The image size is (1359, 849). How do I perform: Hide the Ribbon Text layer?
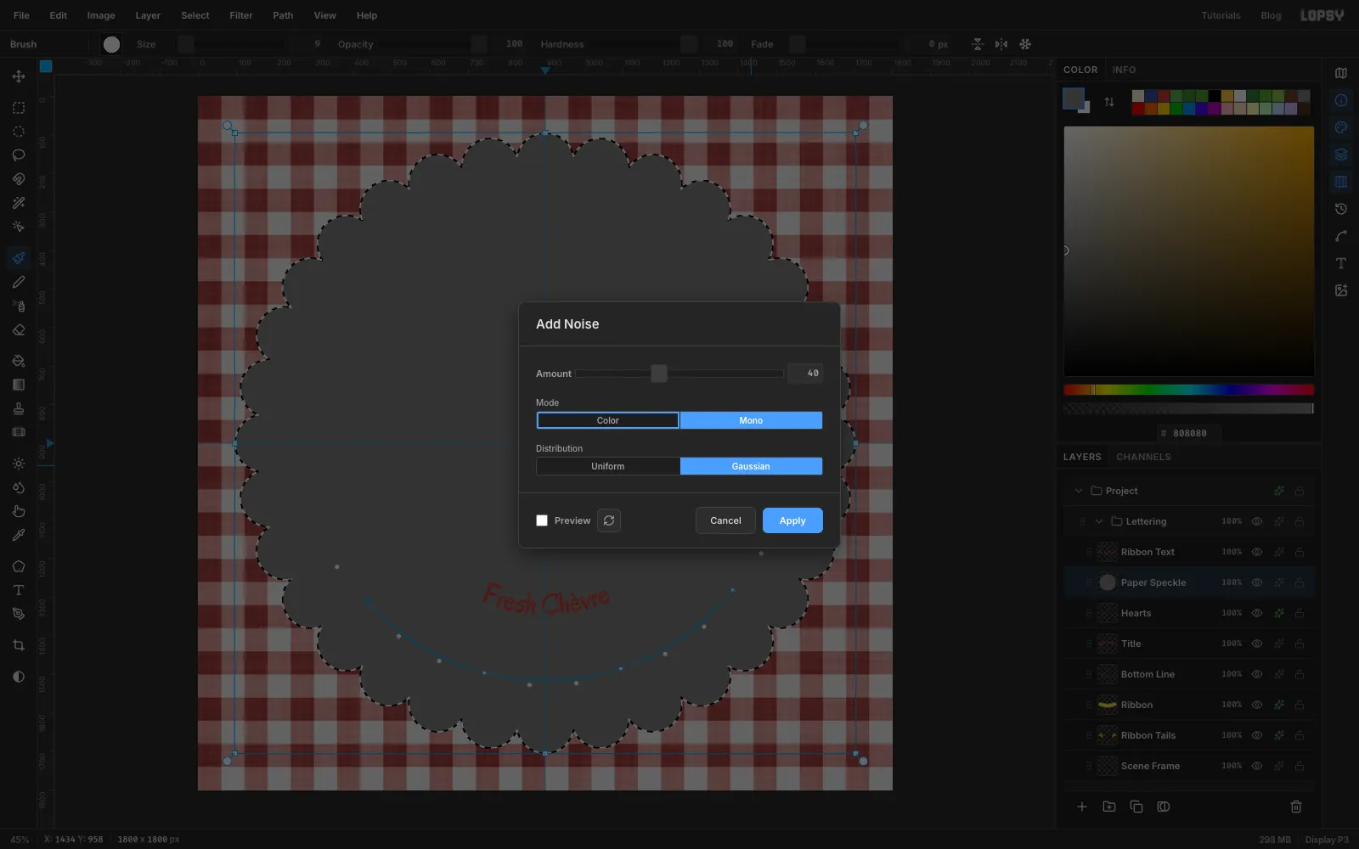point(1257,552)
